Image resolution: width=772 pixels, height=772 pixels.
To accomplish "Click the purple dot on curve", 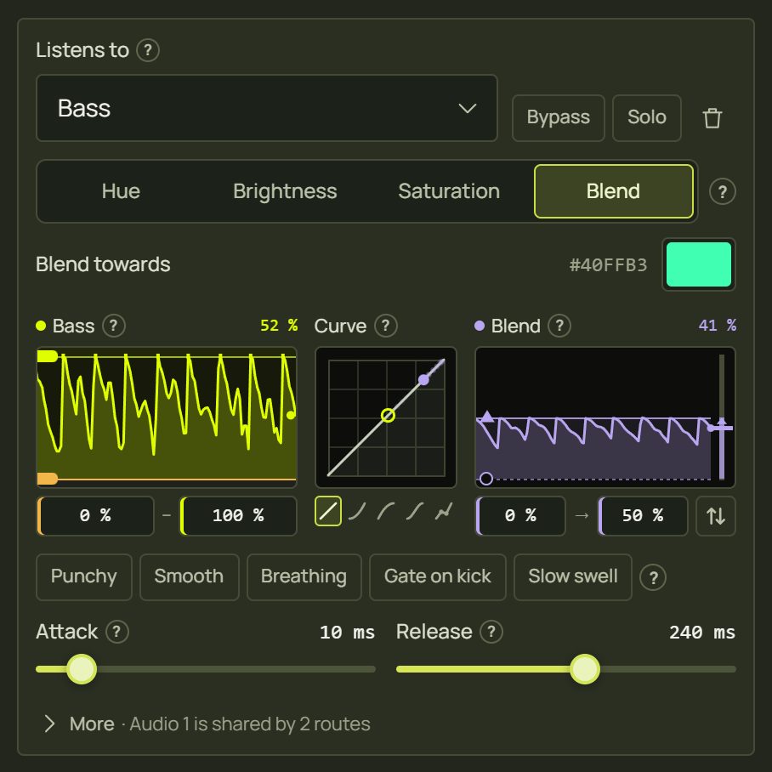I will [x=423, y=379].
